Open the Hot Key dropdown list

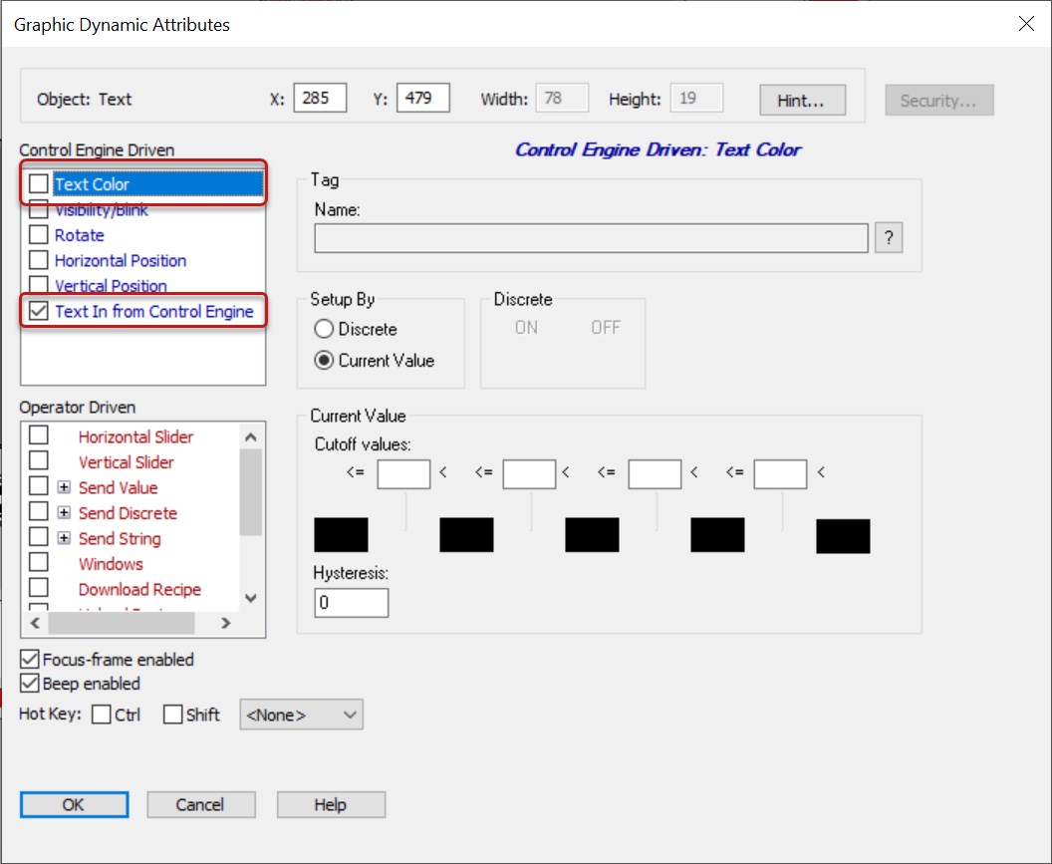point(301,715)
